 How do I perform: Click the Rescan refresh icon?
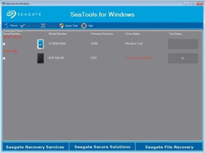(6, 26)
